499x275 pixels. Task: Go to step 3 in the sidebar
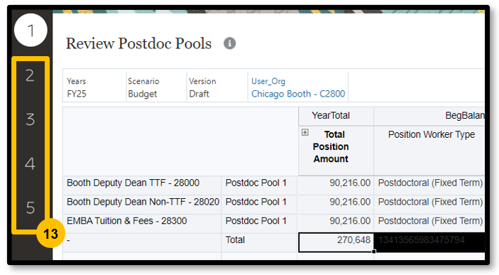click(31, 119)
